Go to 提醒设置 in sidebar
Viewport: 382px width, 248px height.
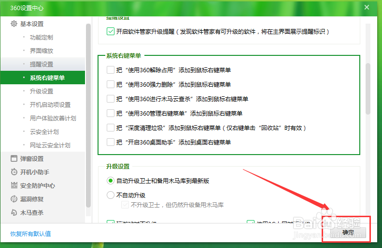pos(42,65)
